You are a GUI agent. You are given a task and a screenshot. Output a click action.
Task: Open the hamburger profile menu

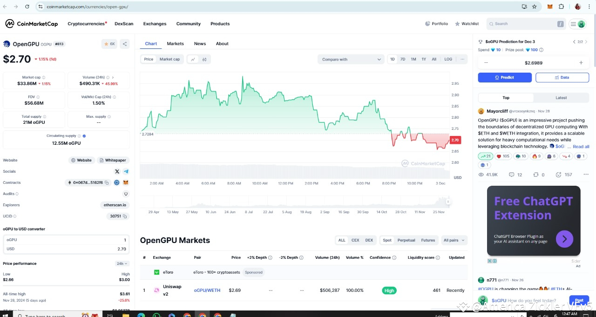tap(577, 24)
